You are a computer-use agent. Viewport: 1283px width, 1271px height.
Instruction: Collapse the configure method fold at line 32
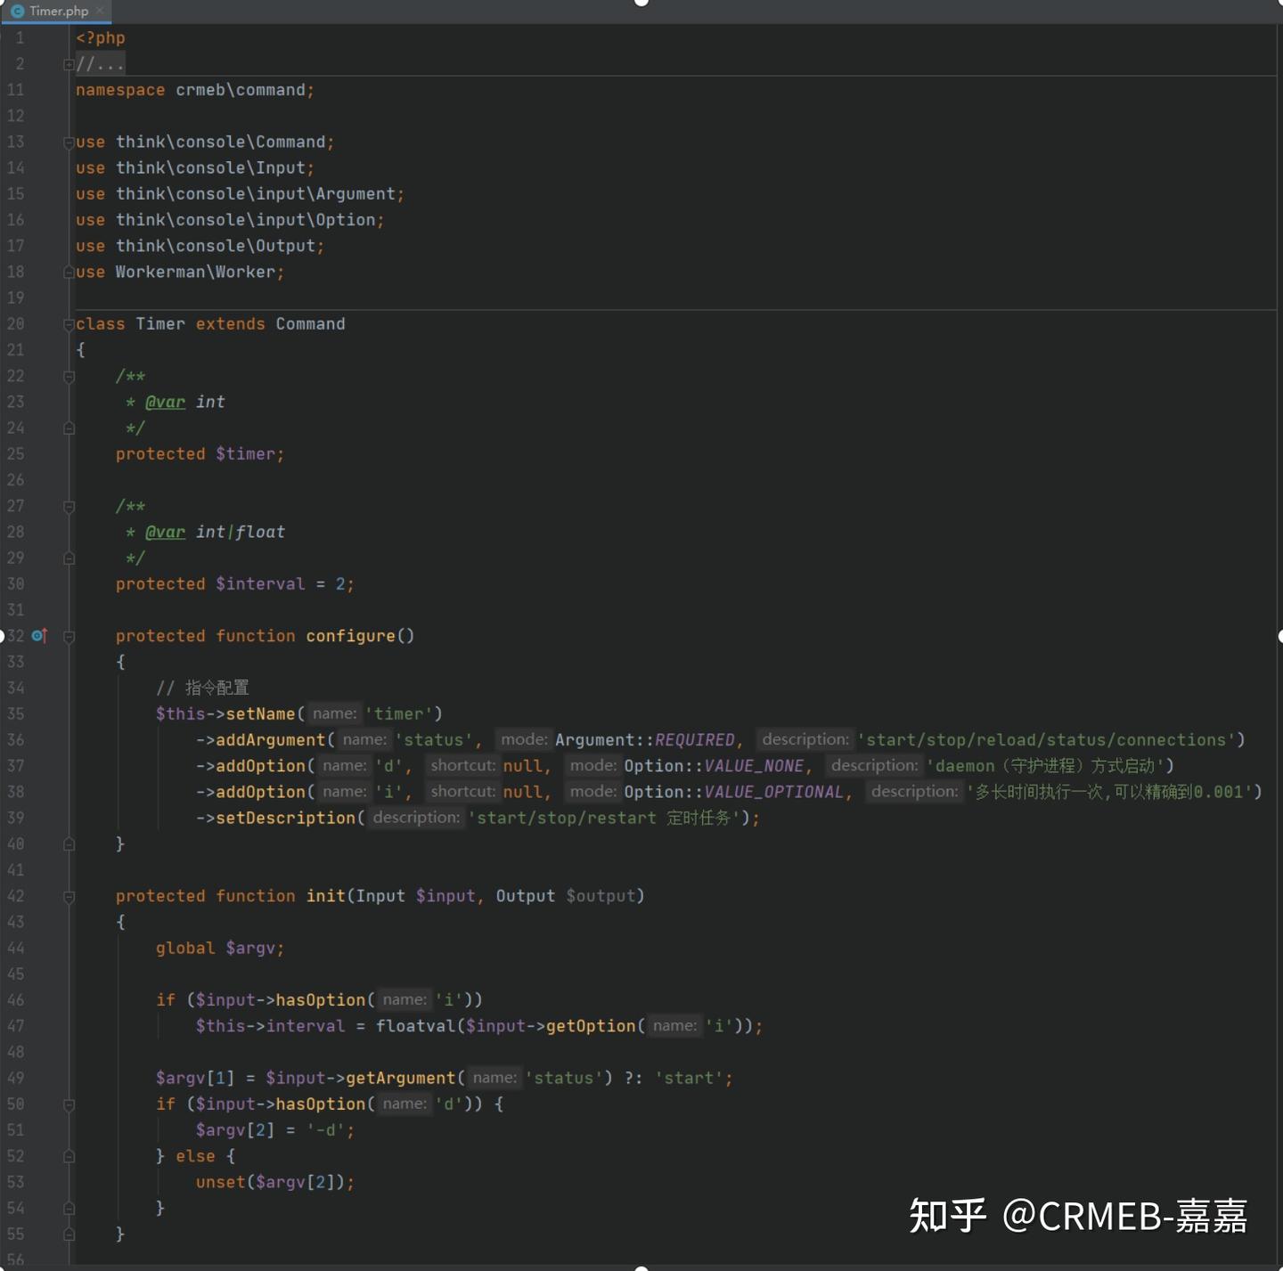tap(69, 636)
